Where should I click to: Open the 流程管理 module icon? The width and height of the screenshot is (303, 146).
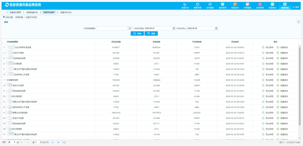point(260,6)
